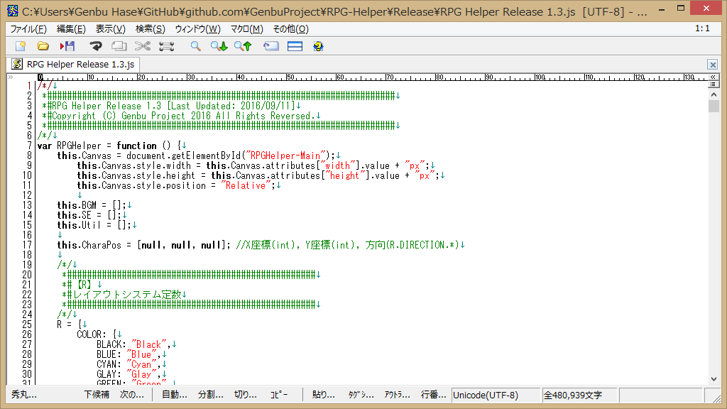Viewport: 727px width, 409px height.
Task: Toggle the split window toolbar icon
Action: click(x=295, y=46)
